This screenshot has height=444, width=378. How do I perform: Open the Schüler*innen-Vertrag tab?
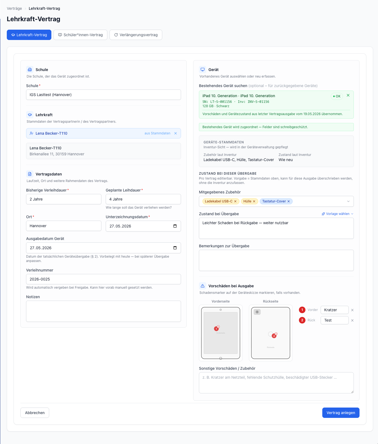coord(80,35)
